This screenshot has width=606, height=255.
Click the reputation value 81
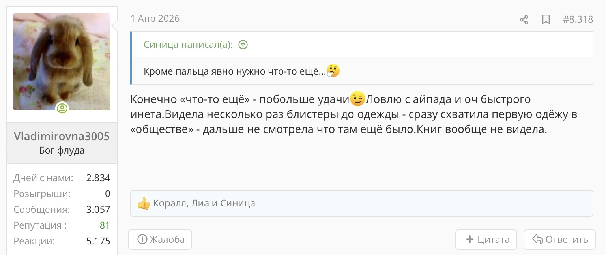coord(105,225)
